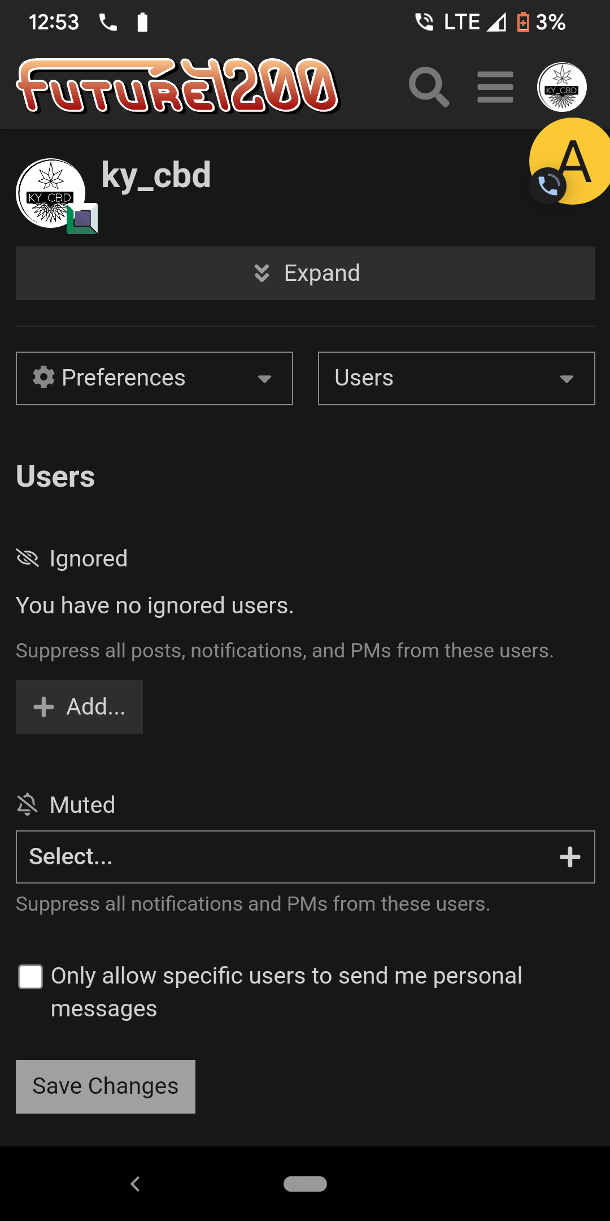The image size is (610, 1221).
Task: Enable only specific users personal messages checkbox
Action: pos(30,977)
